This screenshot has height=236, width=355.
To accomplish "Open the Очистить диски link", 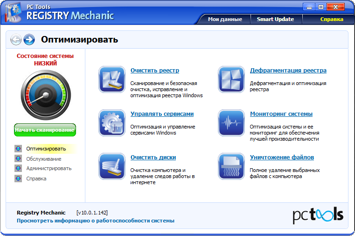I will (153, 157).
